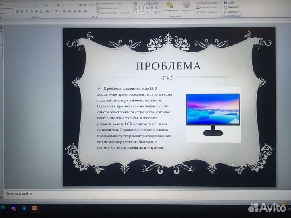Open the font name dropdown arrow
The image size is (291, 218).
(35, 5)
